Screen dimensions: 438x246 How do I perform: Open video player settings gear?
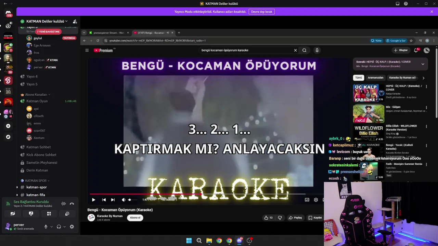click(x=316, y=200)
